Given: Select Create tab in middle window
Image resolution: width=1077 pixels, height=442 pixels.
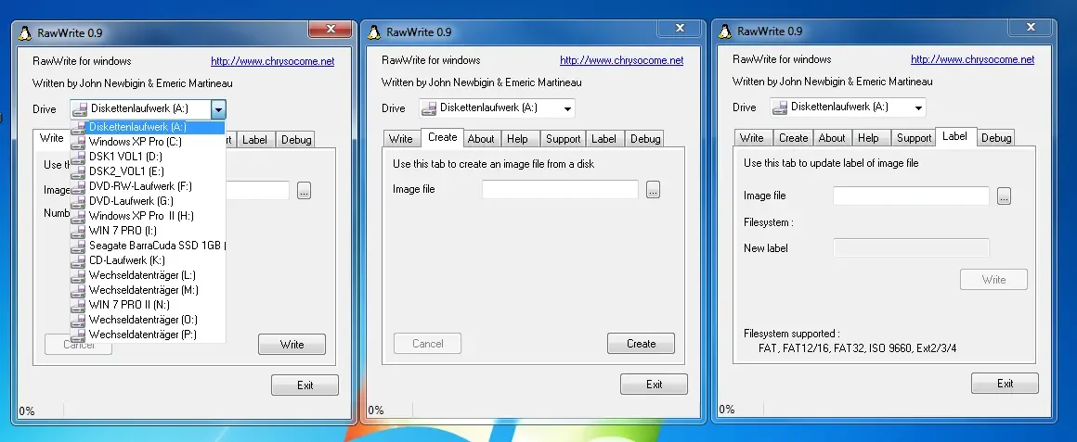Looking at the screenshot, I should (442, 137).
